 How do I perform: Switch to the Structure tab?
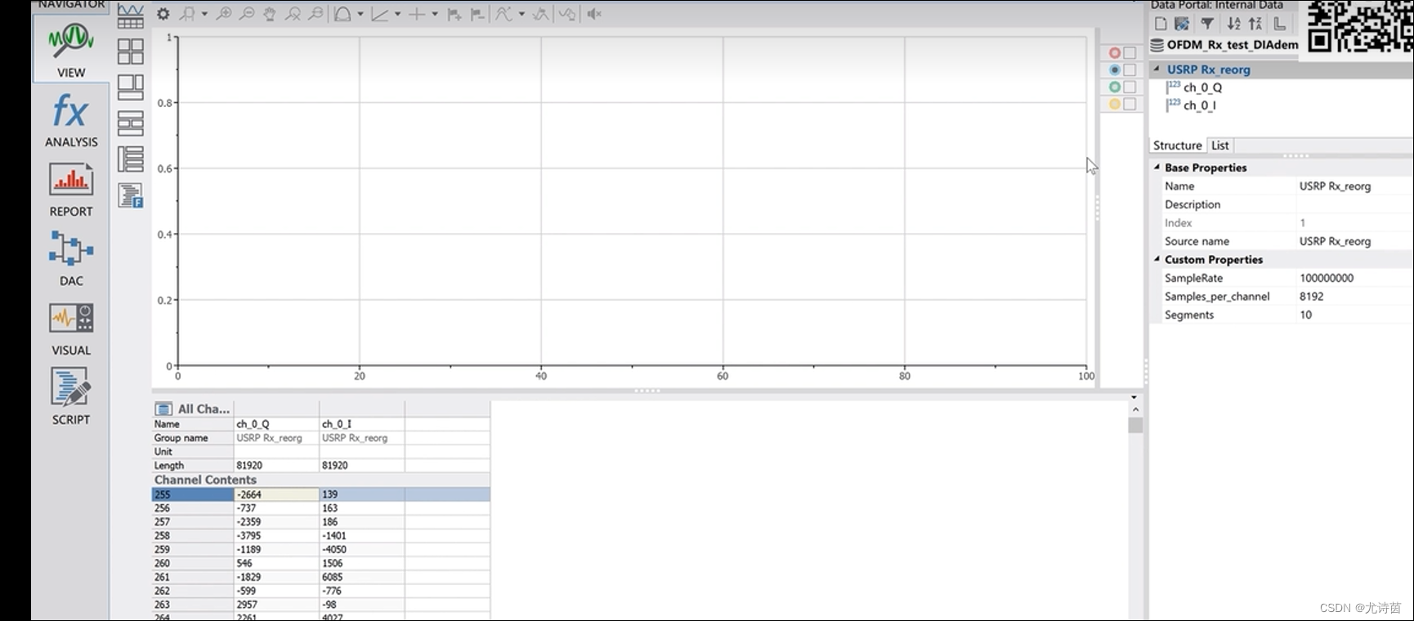[x=1177, y=145]
